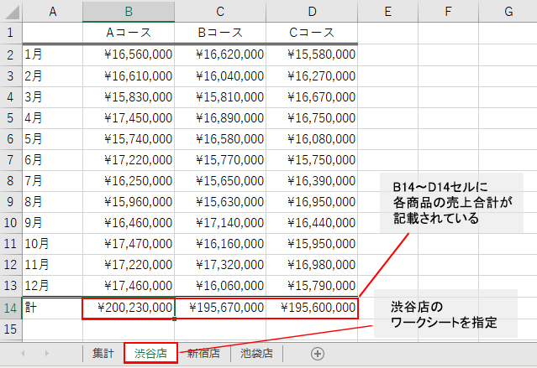Click the previous sheet navigation arrow
The height and width of the screenshot is (368, 537).
tap(23, 354)
